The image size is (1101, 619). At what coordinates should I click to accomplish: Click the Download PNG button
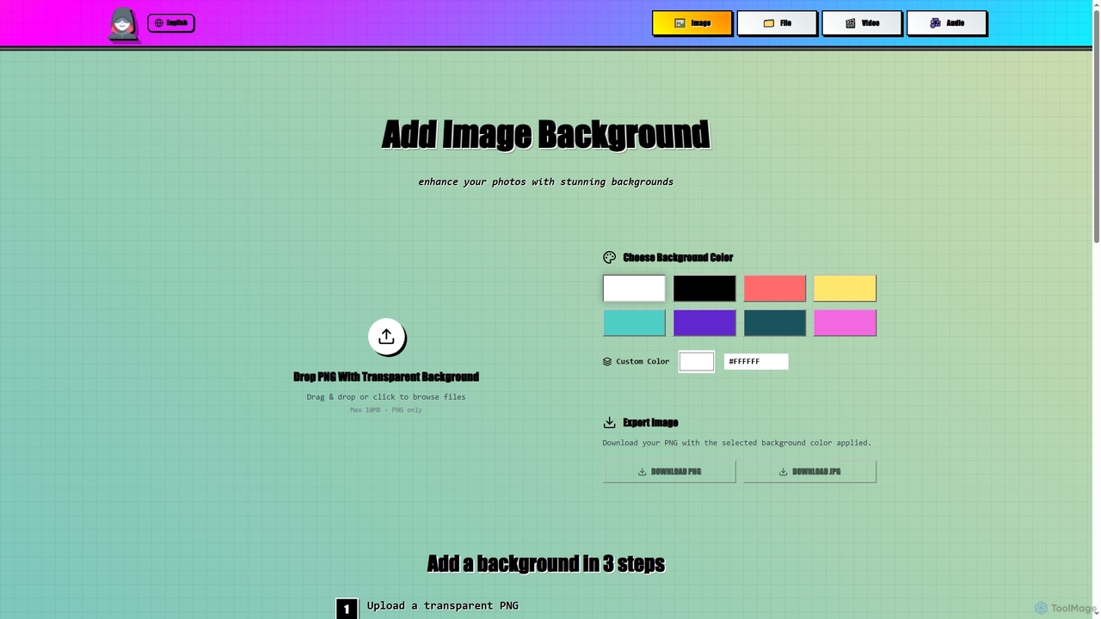click(669, 471)
